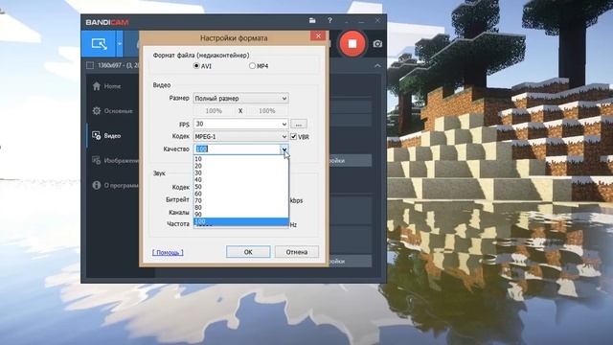Choose the MP4 container radio button
Screen dimensions: 613x345
pyautogui.click(x=252, y=66)
